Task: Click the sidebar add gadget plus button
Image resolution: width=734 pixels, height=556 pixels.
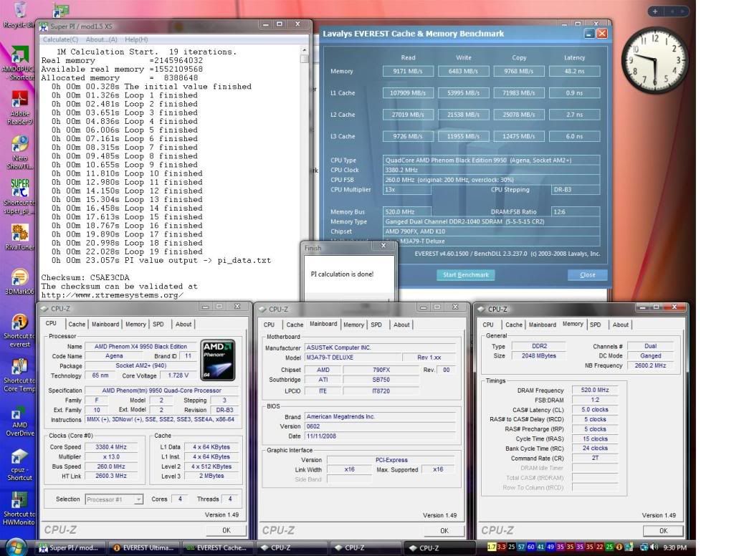Action: click(x=655, y=11)
